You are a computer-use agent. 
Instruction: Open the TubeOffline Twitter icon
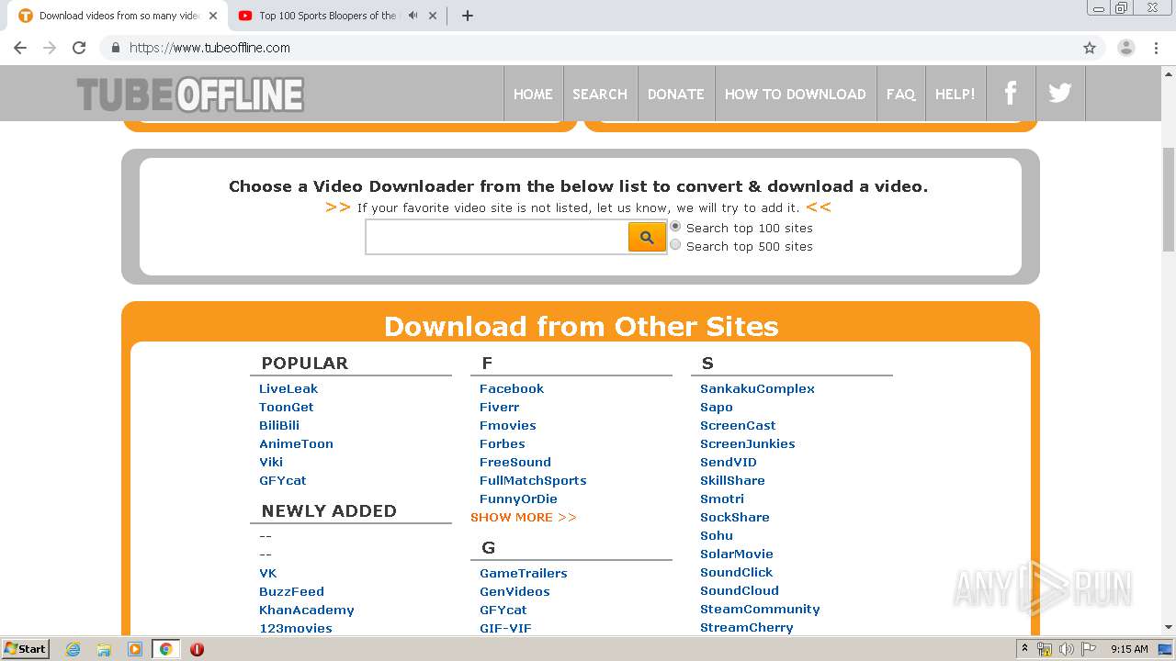pyautogui.click(x=1060, y=93)
